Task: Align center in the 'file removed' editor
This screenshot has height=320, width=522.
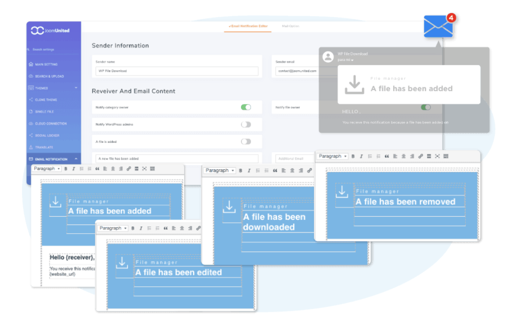Action: (x=403, y=157)
